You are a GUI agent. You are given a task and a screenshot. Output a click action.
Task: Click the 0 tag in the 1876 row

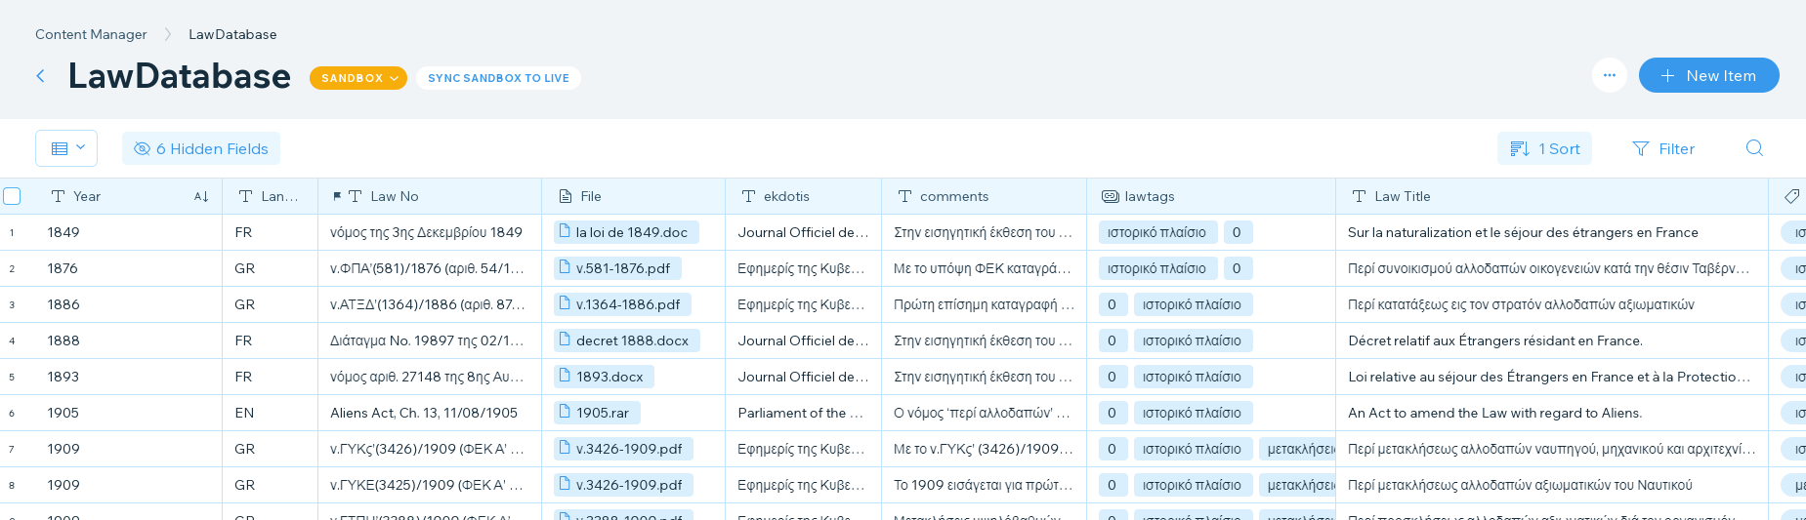pos(1237,268)
